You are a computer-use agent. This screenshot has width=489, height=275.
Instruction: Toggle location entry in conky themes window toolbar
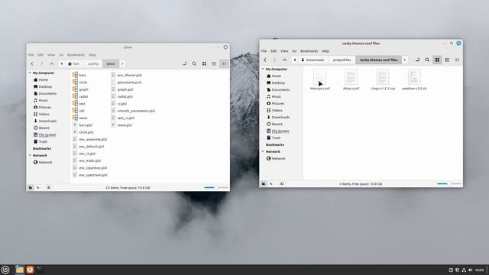(417, 60)
